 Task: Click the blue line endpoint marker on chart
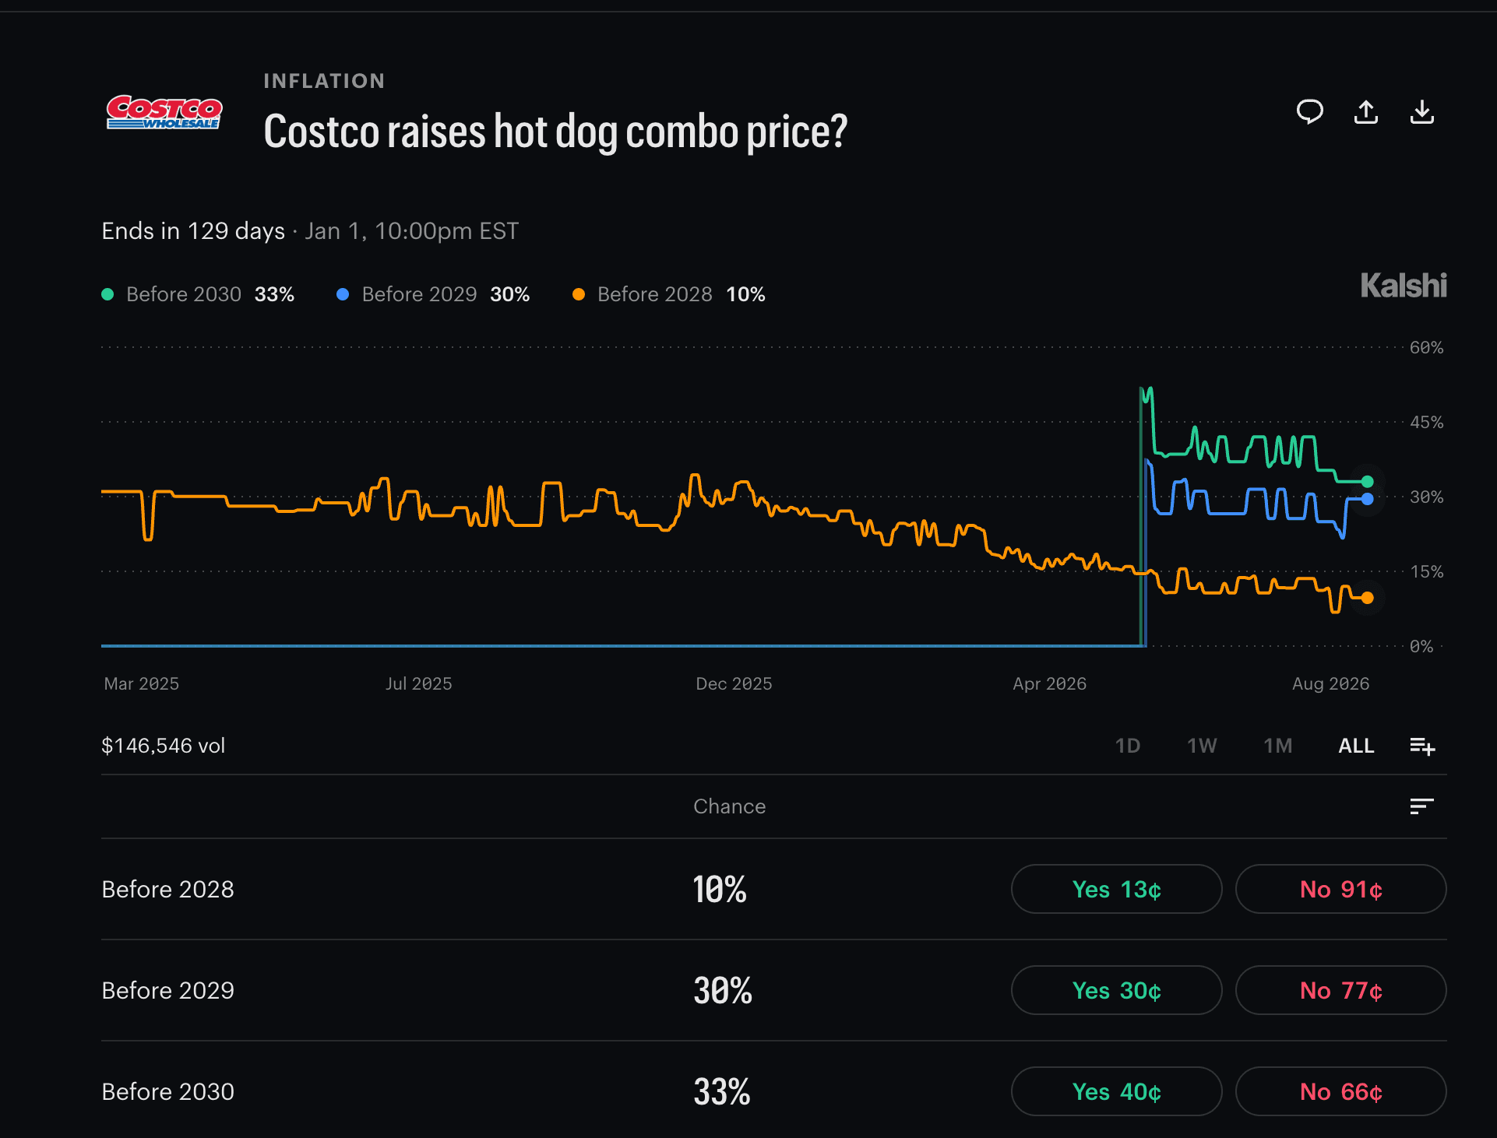pyautogui.click(x=1367, y=499)
